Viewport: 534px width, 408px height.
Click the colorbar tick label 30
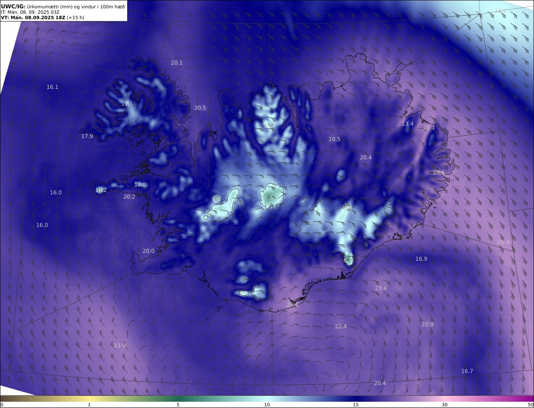coord(445,405)
